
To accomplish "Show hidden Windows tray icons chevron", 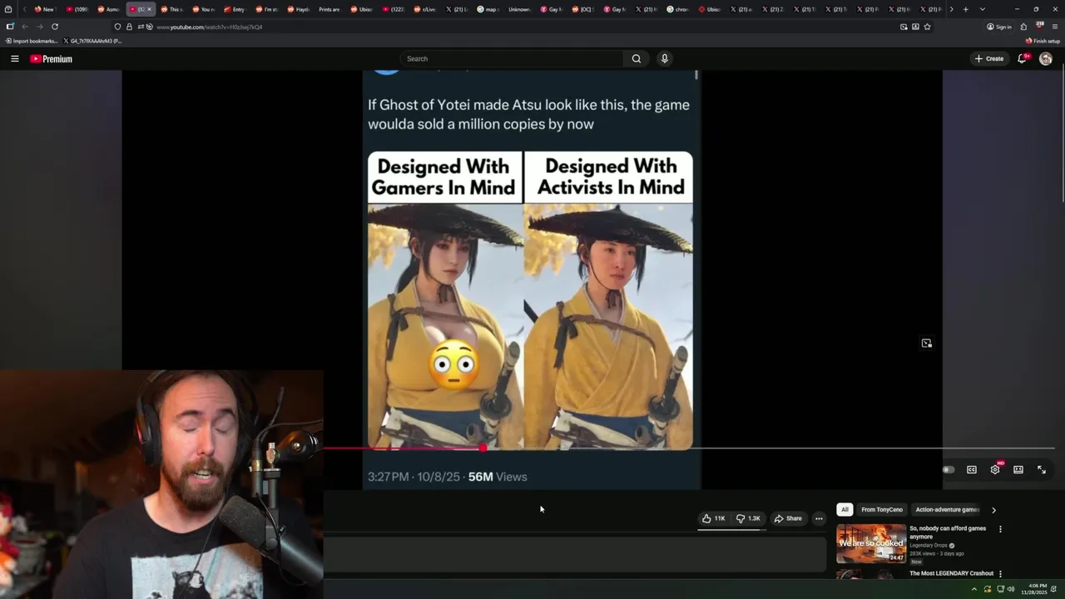I will [x=974, y=589].
